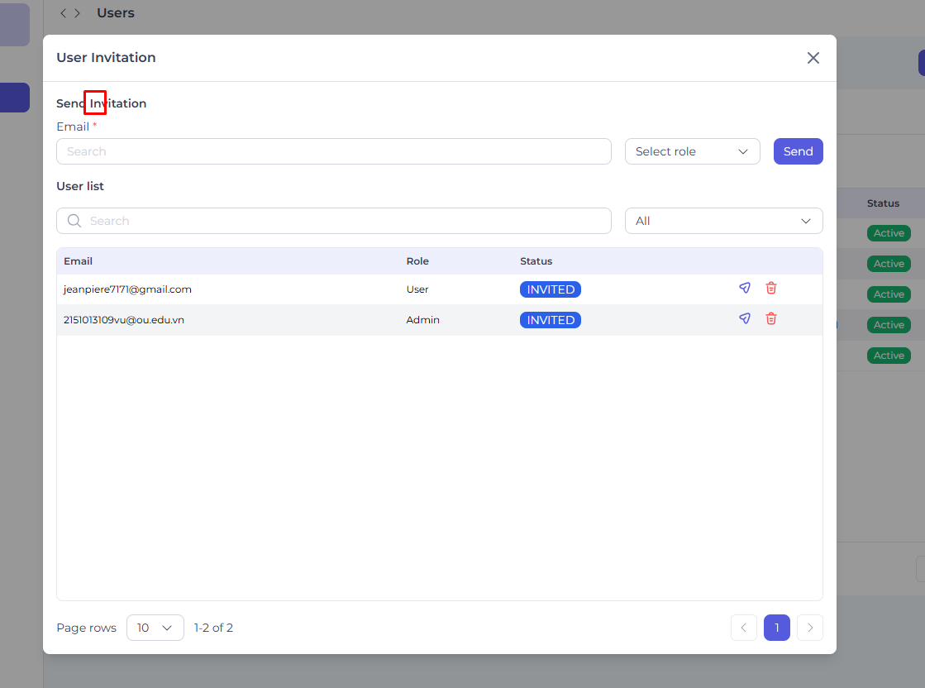Open the Select role dropdown

(692, 151)
